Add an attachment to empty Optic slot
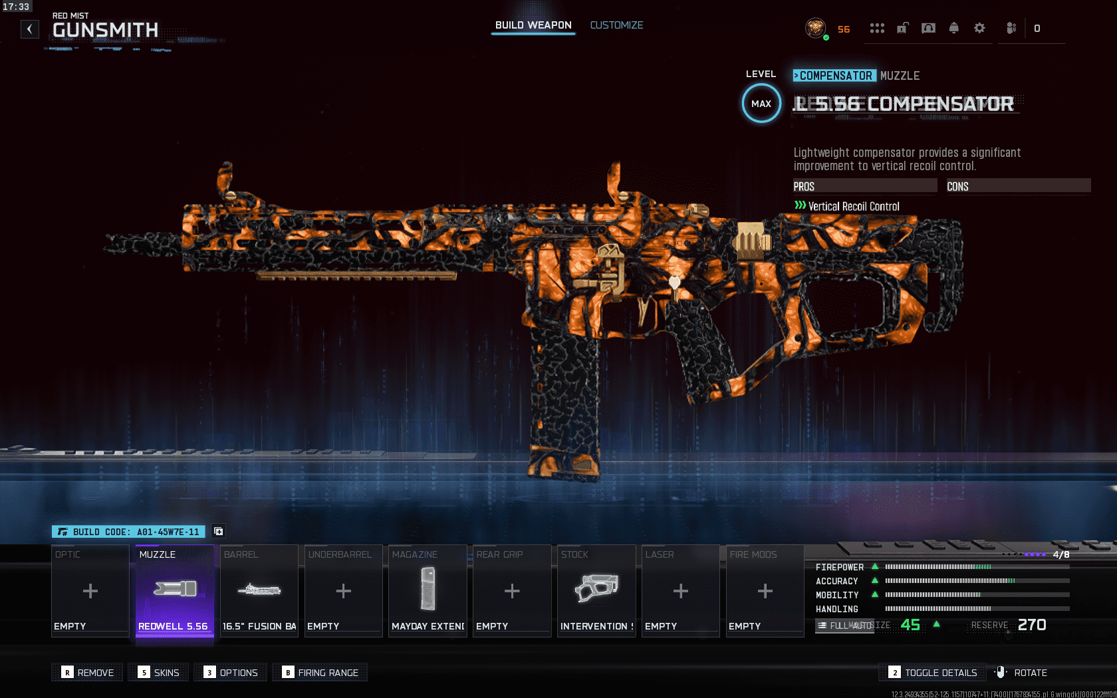Viewport: 1117px width, 698px height. pos(90,590)
